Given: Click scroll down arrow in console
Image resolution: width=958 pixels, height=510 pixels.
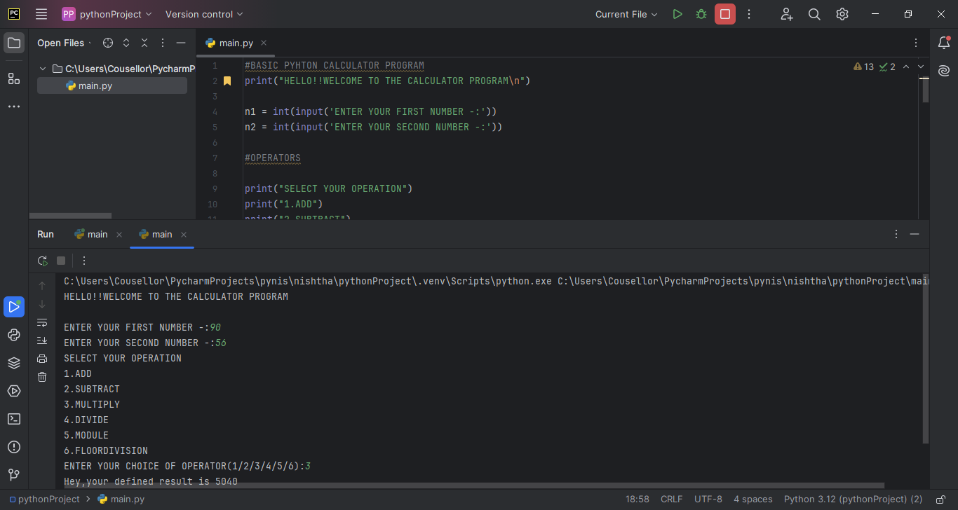Looking at the screenshot, I should tap(42, 304).
